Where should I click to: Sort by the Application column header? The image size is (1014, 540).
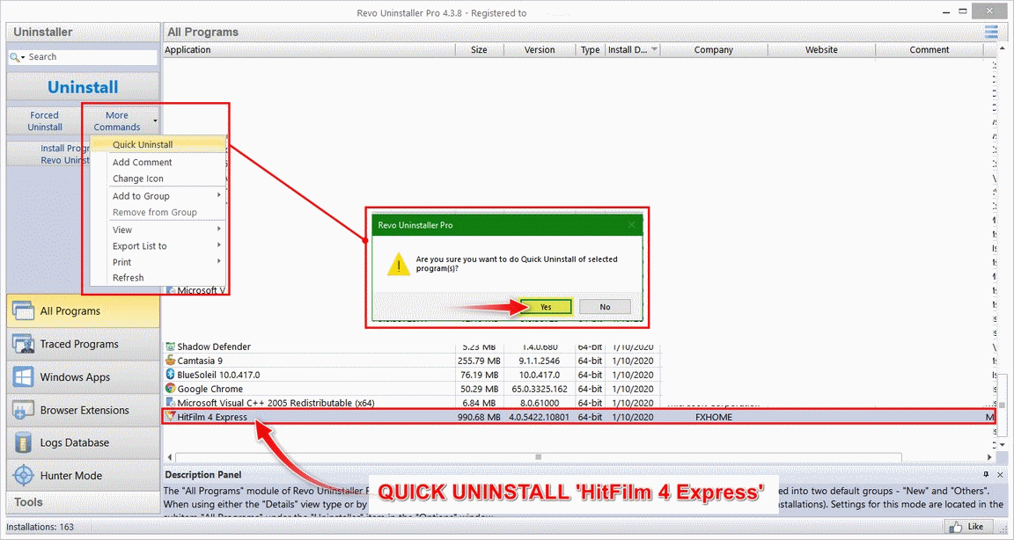[x=309, y=50]
